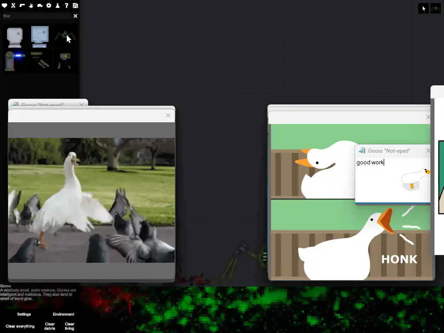The width and height of the screenshot is (444, 333).
Task: Open the Saves (floppy disk) menu
Action: pyautogui.click(x=75, y=5)
